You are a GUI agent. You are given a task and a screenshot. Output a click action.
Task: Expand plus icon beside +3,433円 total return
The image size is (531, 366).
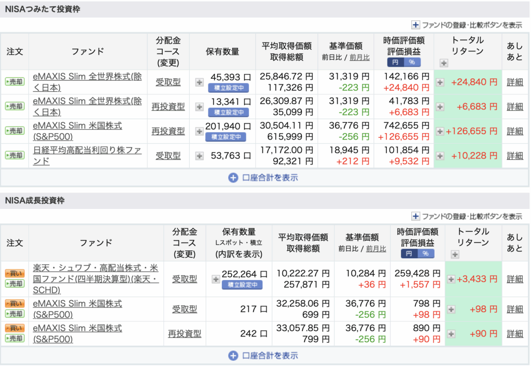click(451, 279)
